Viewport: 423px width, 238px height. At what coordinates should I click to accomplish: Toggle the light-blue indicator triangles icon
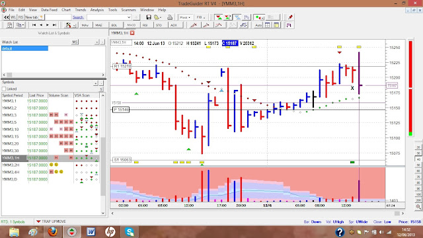point(237,17)
